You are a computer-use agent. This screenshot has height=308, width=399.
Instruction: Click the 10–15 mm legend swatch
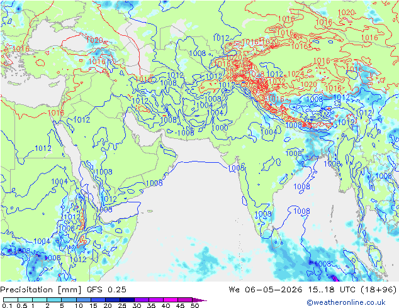click(x=83, y=300)
